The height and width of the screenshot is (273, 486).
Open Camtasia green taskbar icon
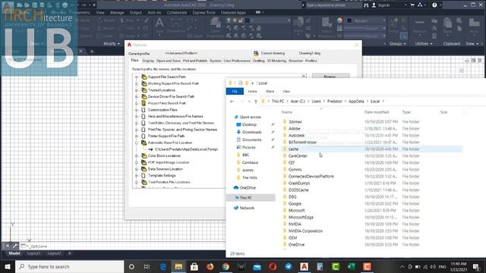[x=336, y=266]
